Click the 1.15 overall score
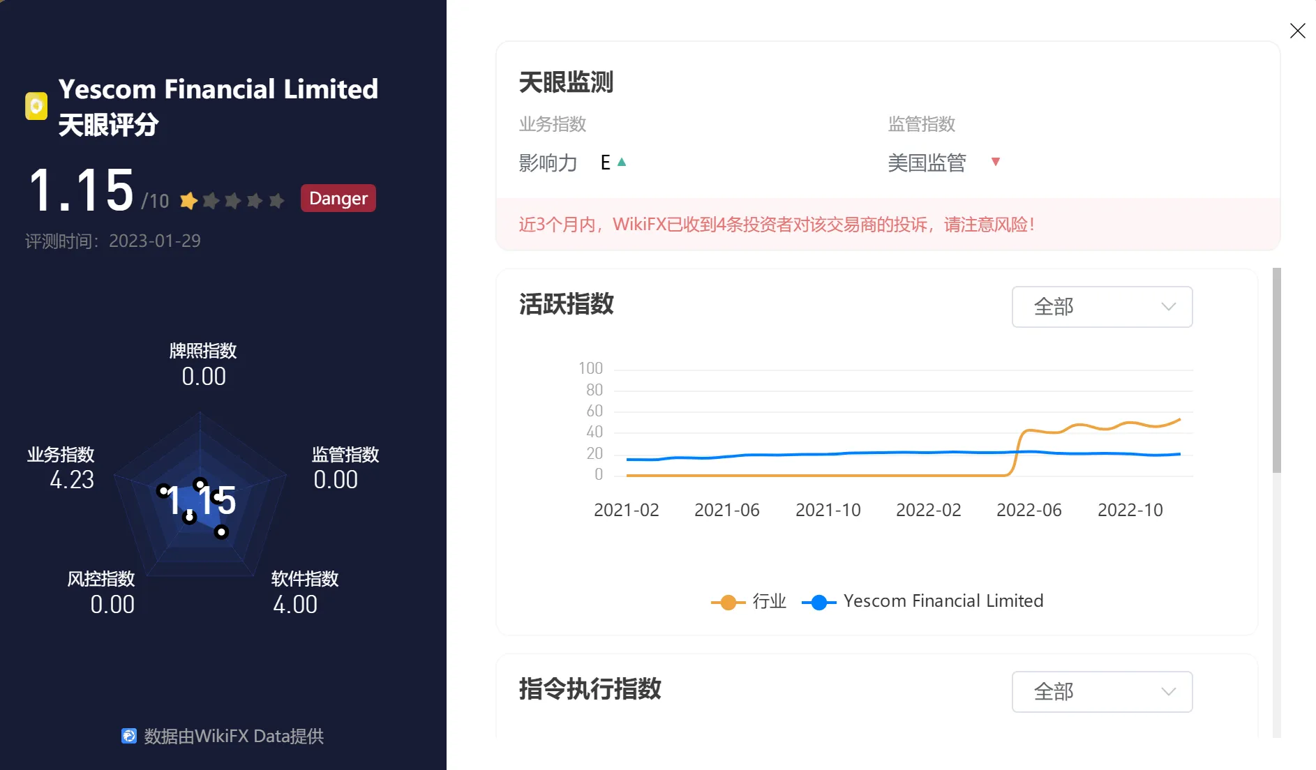Image resolution: width=1316 pixels, height=770 pixels. 82,190
